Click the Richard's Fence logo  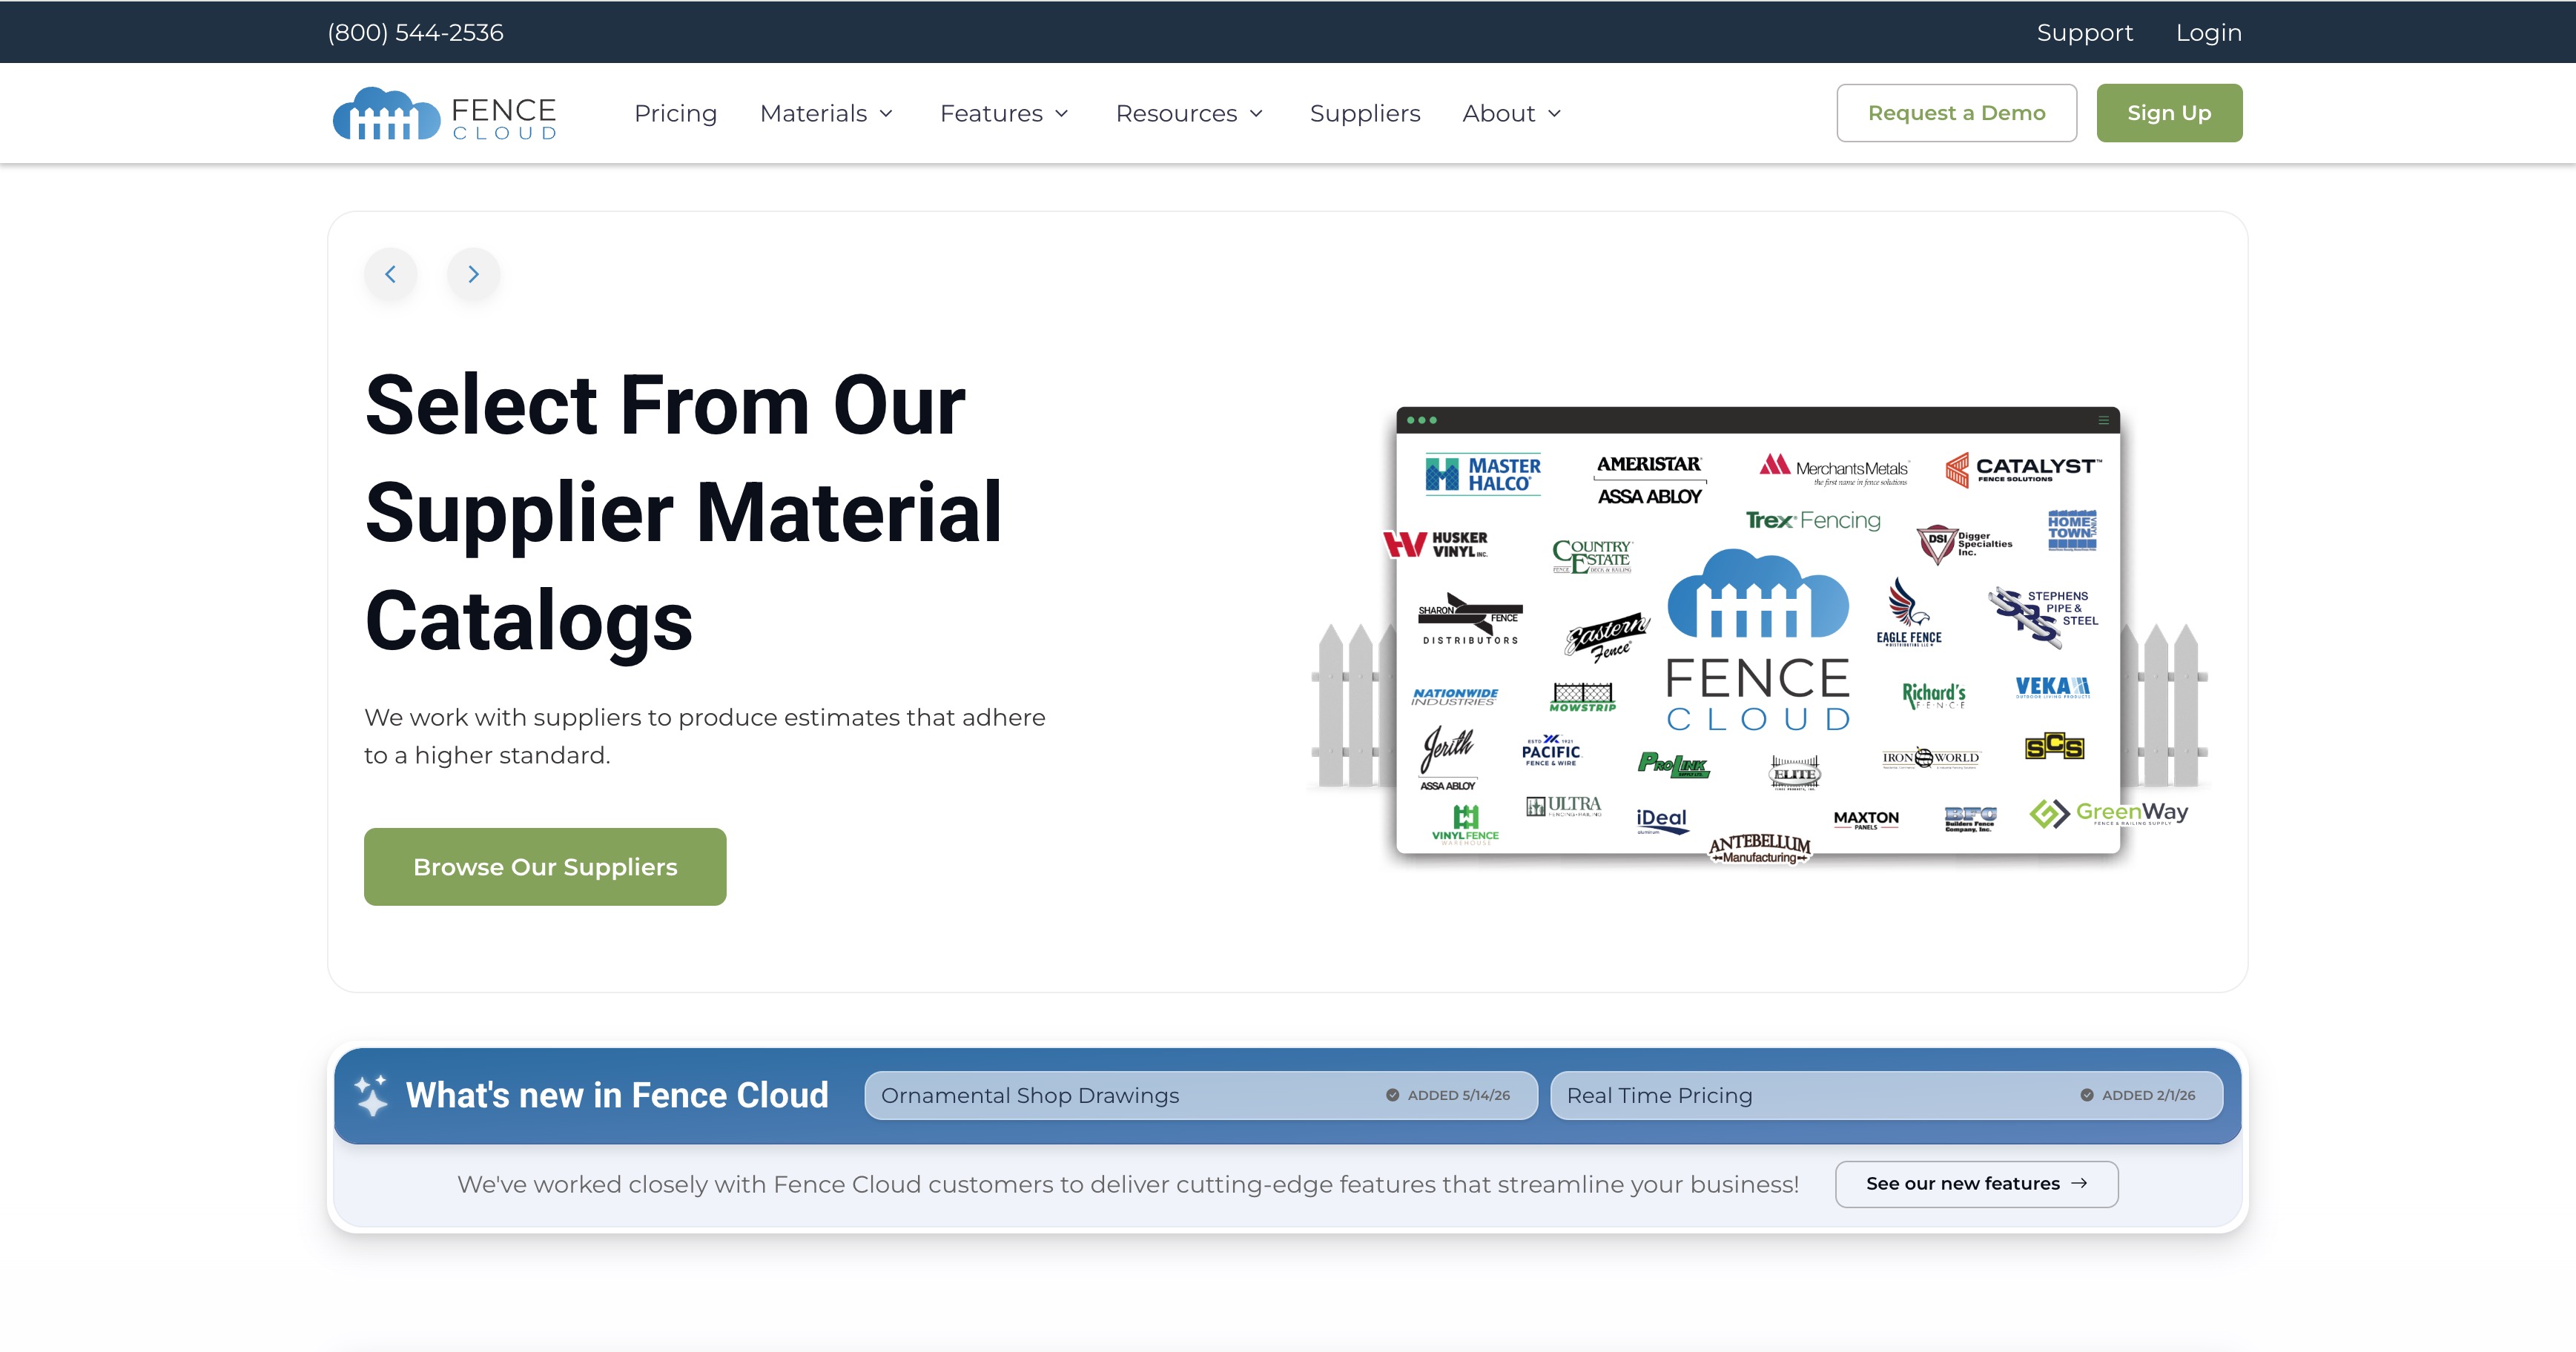coord(1934,695)
